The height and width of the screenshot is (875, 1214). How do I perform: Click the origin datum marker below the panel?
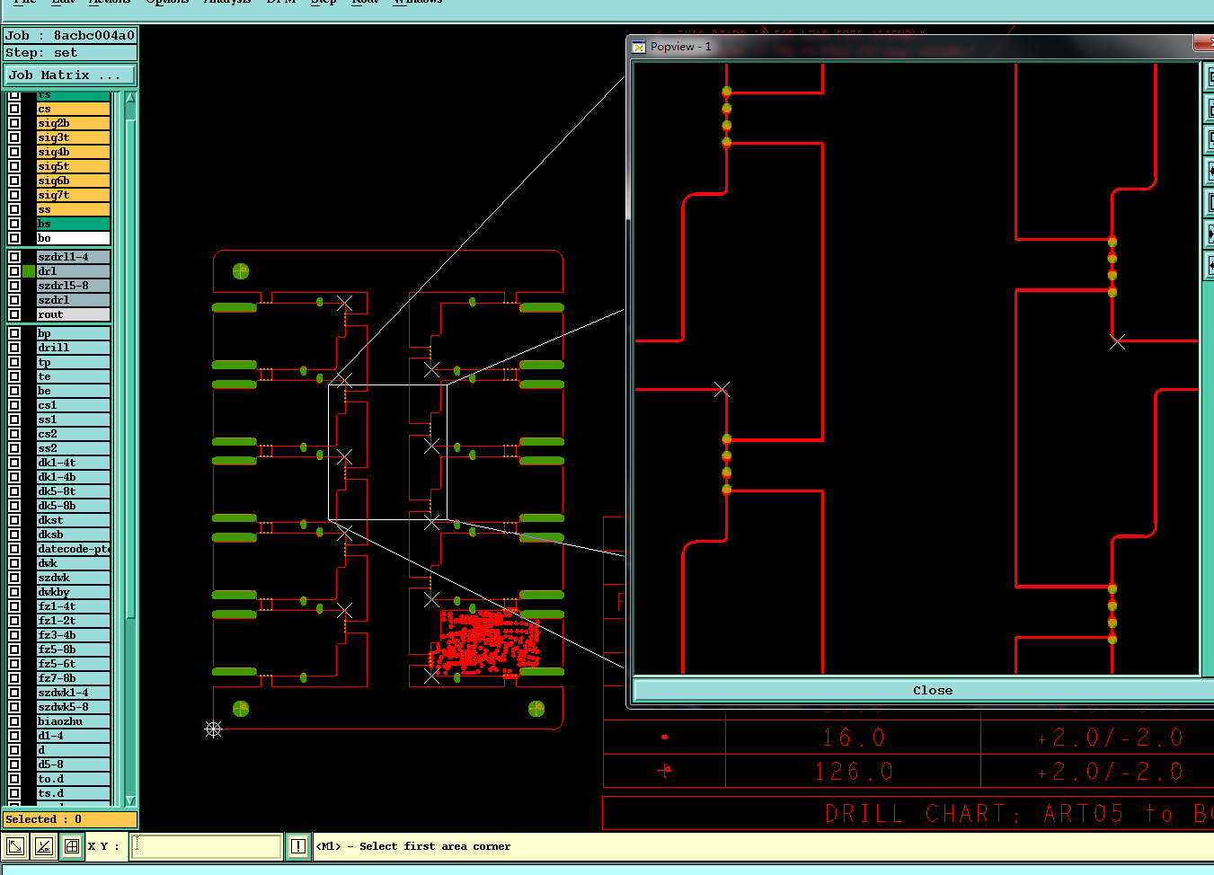click(213, 729)
